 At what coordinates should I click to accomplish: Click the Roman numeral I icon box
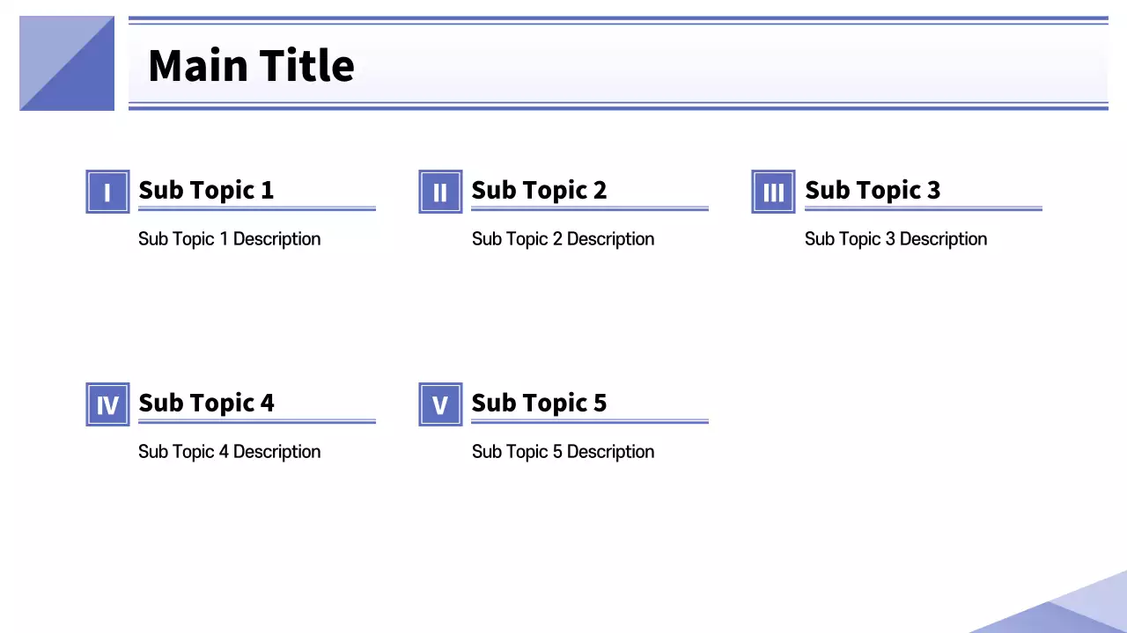pos(107,192)
